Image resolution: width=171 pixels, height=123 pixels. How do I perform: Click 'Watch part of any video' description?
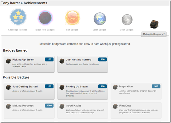[85, 111]
